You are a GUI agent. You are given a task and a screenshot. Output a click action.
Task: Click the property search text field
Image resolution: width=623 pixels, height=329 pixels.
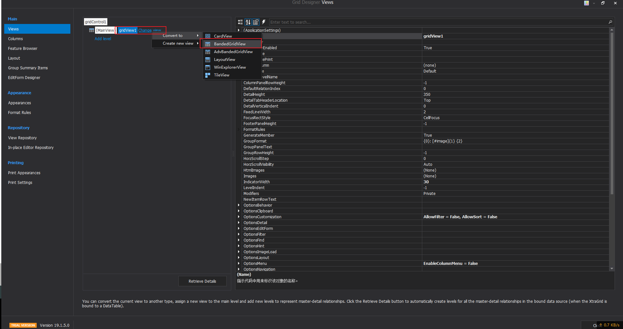(438, 22)
